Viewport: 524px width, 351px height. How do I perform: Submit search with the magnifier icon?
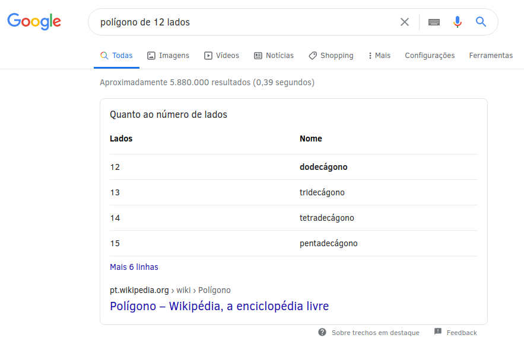pos(481,22)
